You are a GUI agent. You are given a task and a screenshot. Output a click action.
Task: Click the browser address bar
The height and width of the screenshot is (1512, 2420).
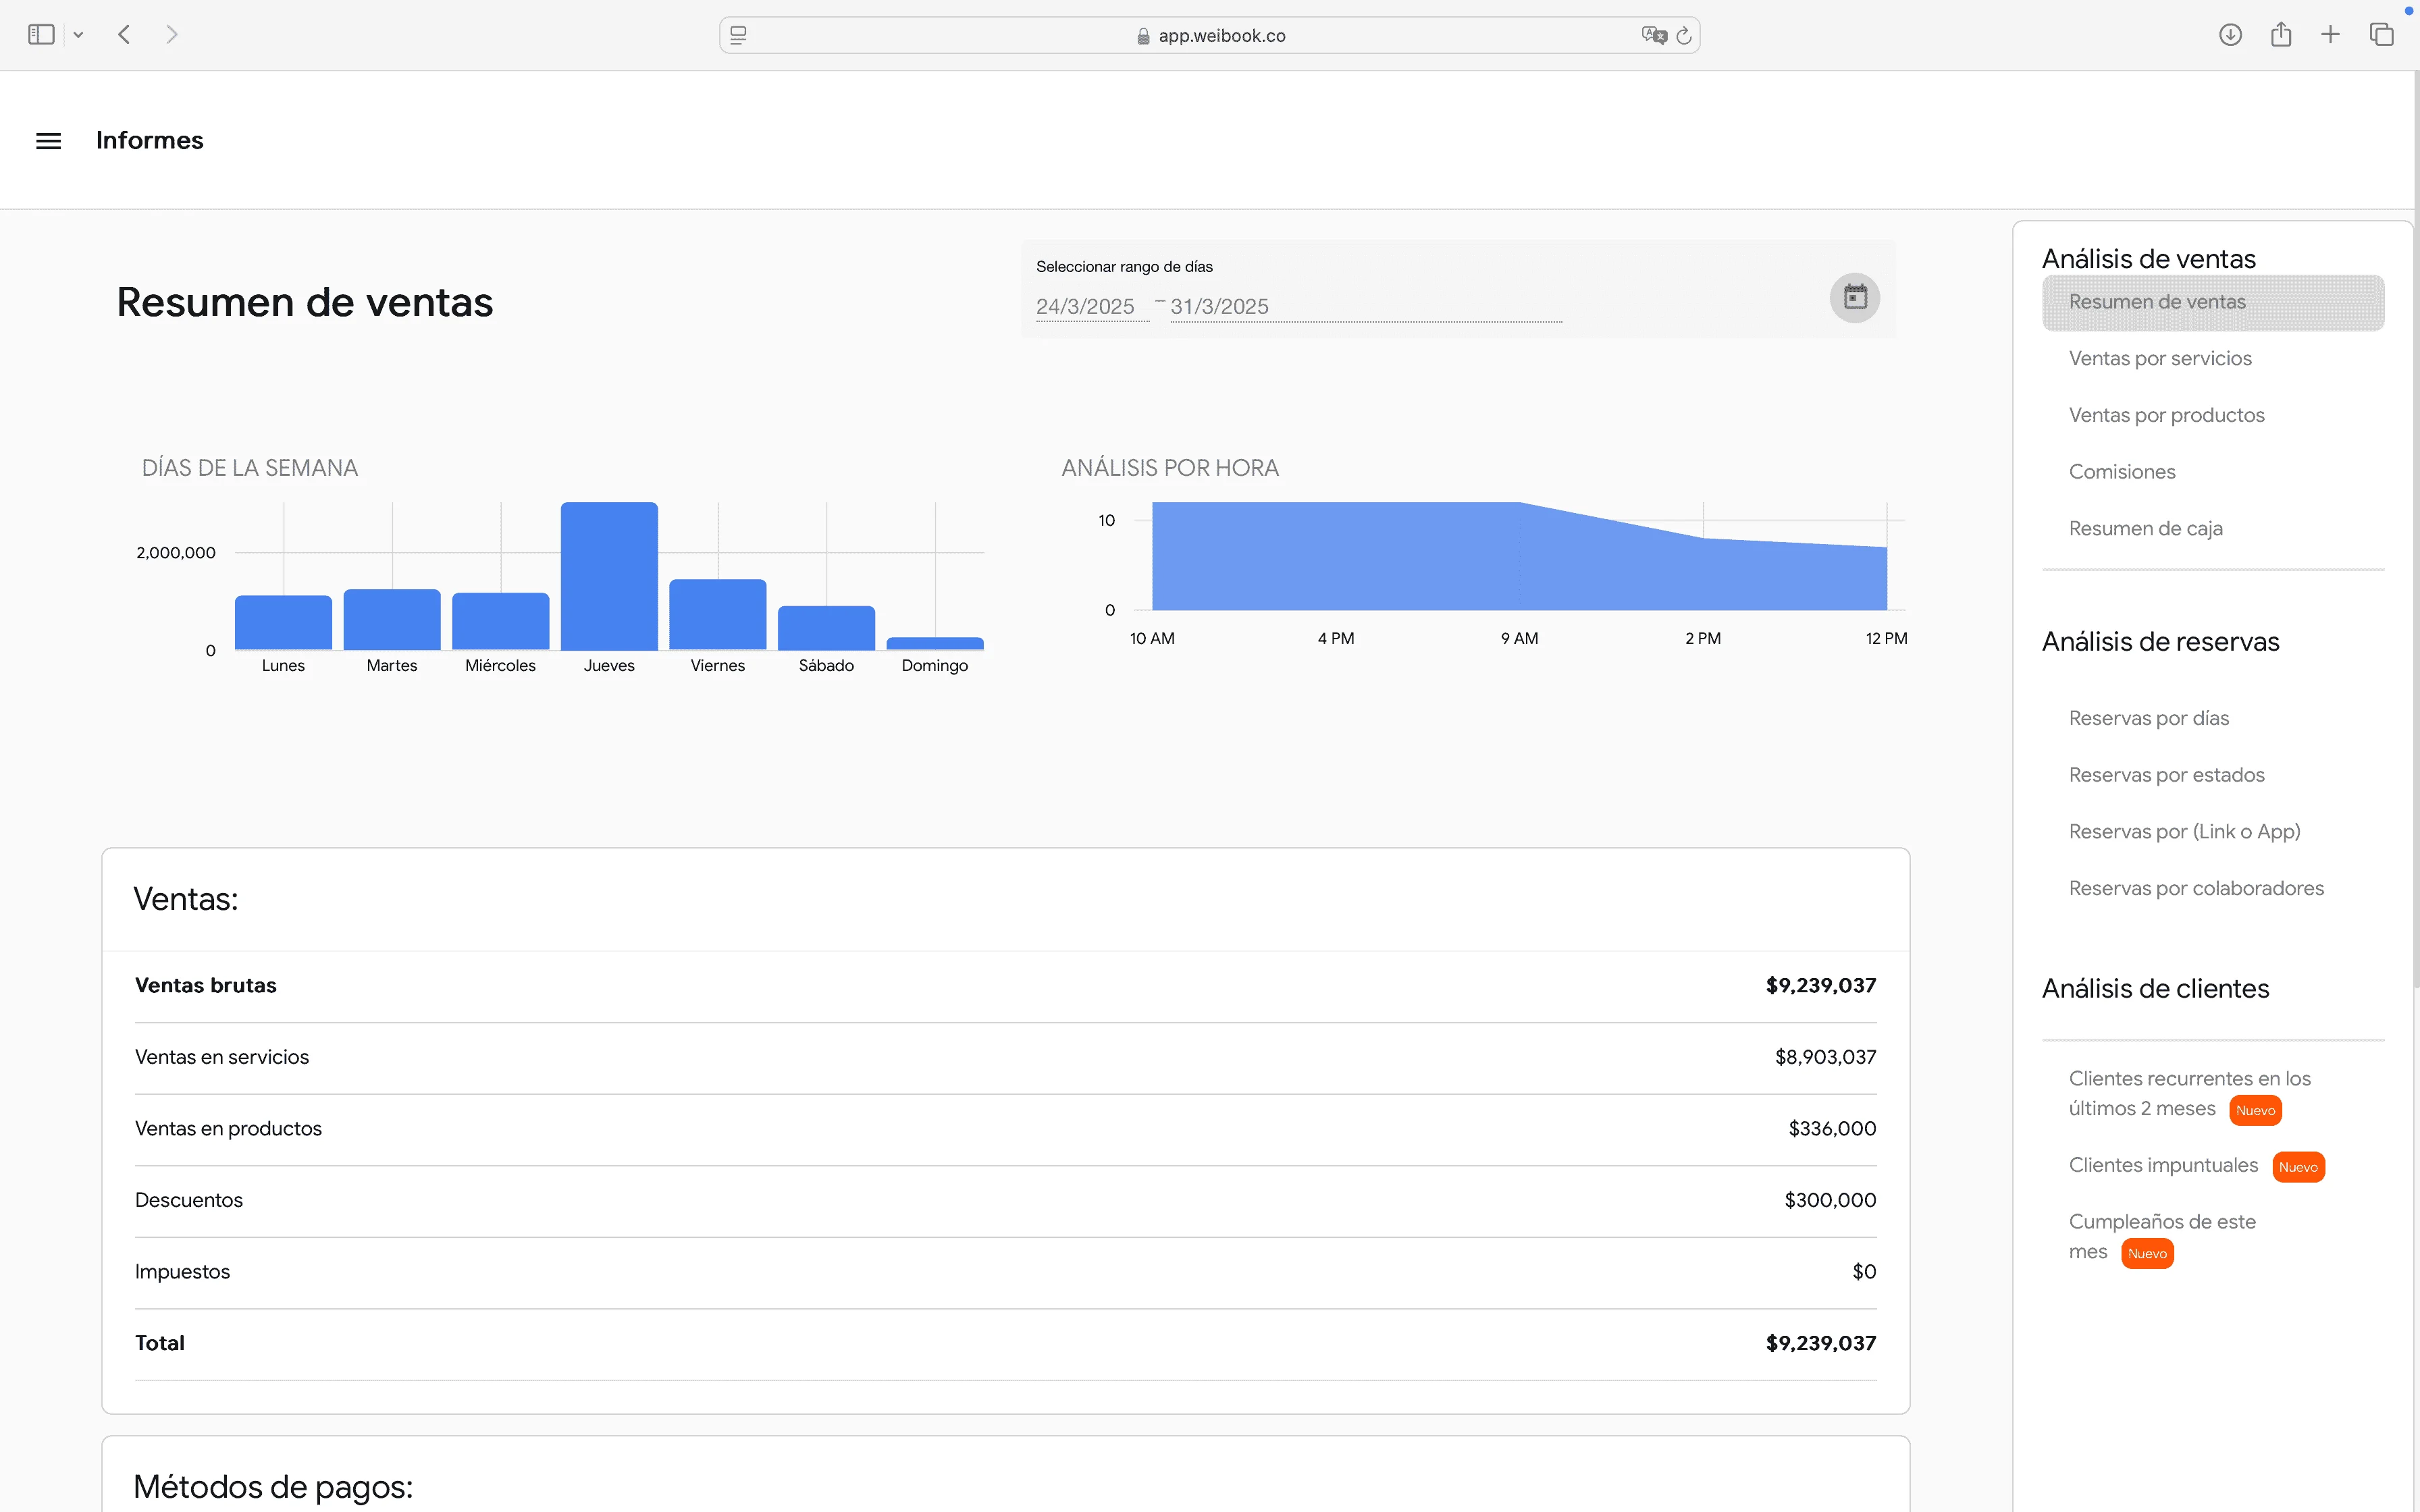(1210, 34)
